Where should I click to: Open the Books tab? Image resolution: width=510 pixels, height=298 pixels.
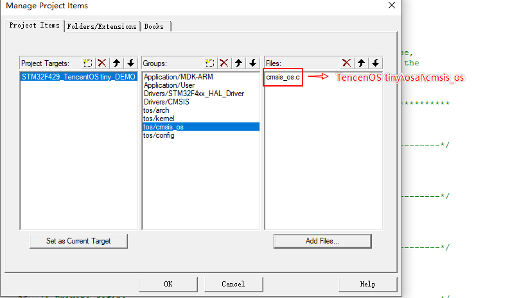[x=154, y=26]
